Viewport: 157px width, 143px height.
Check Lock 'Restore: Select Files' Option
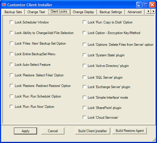[11, 75]
